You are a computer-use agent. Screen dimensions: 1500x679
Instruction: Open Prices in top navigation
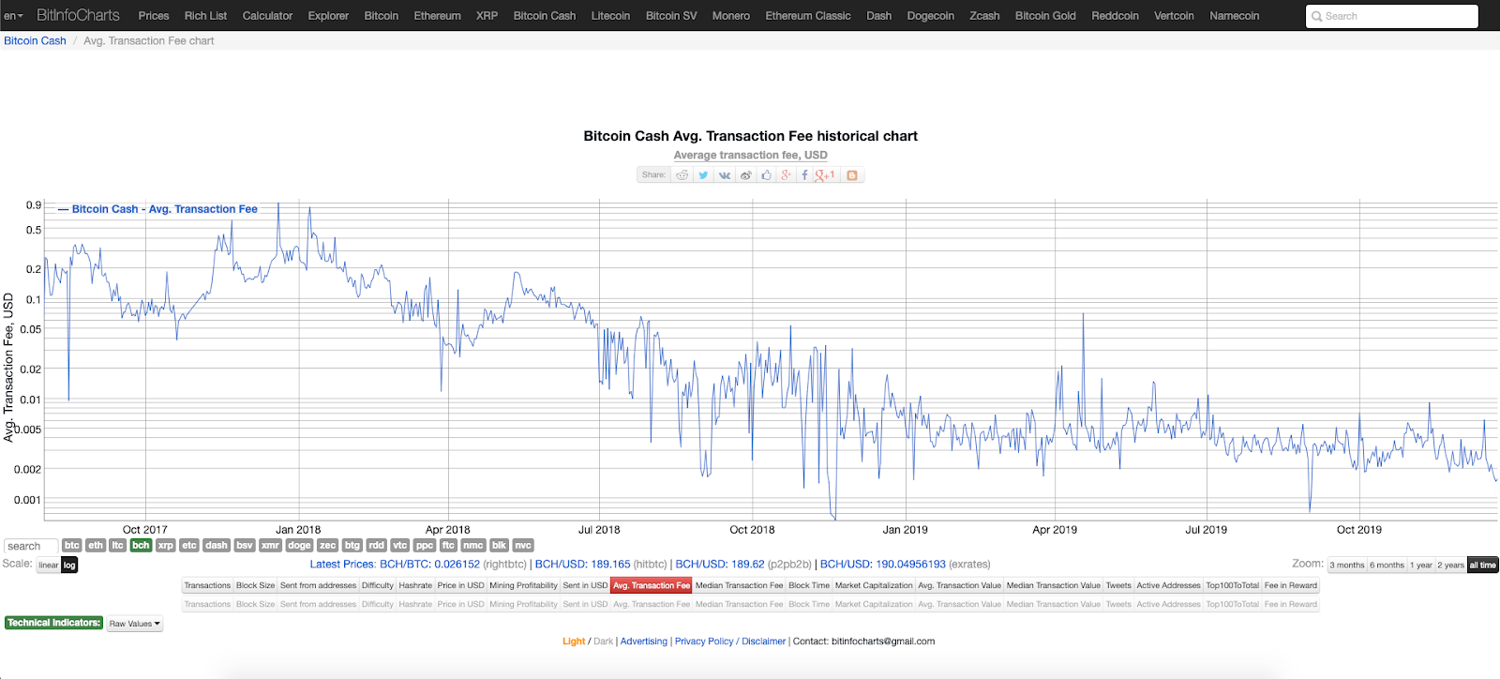click(x=154, y=16)
